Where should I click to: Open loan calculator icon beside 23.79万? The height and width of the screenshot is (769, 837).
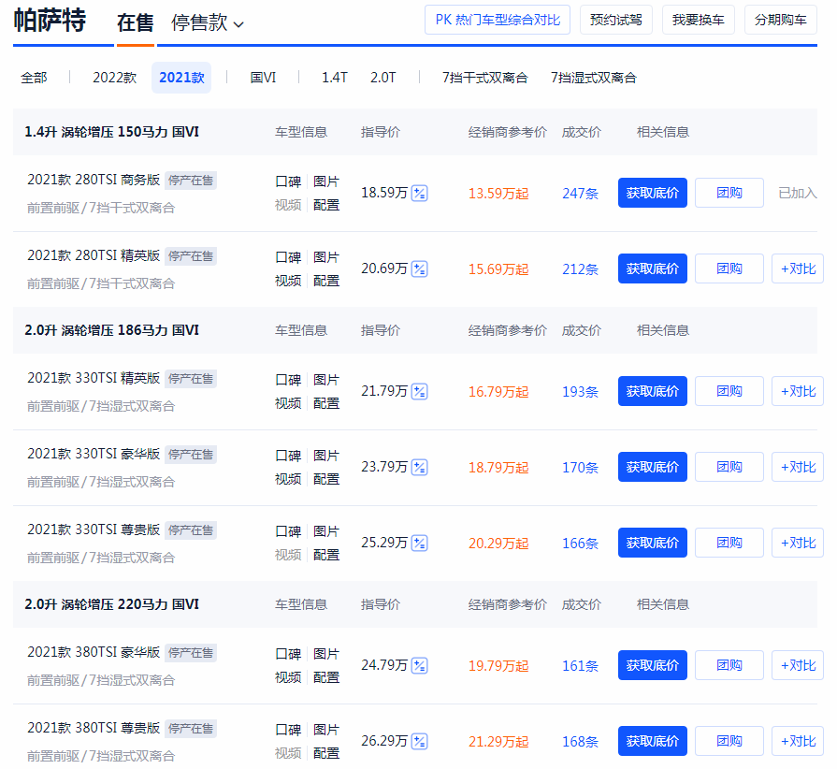(420, 467)
